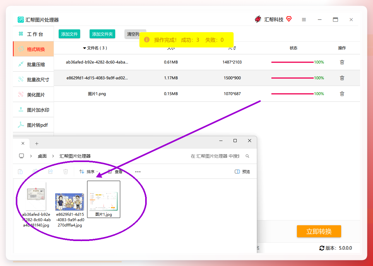Click the 立即转换 button
Screen dimensions: 373x266
click(319, 231)
